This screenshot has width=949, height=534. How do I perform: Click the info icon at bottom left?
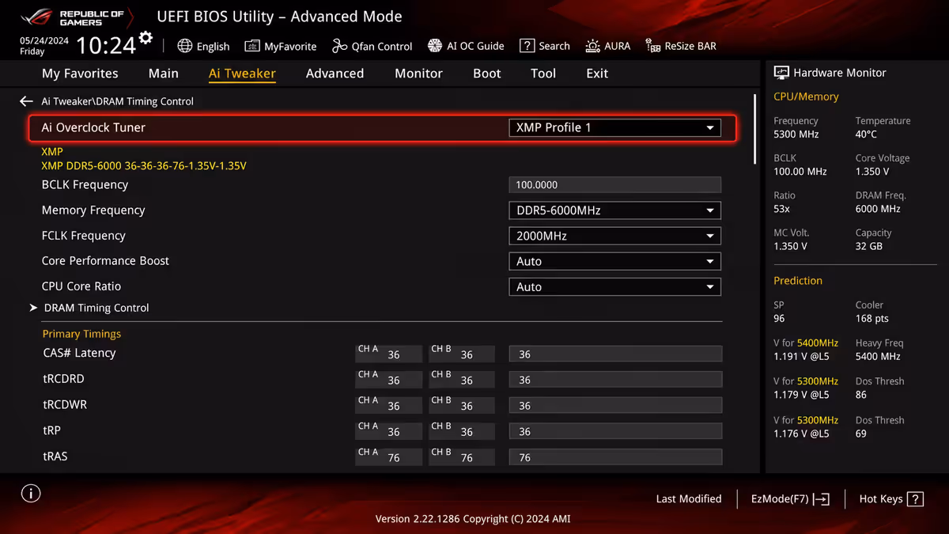[31, 494]
